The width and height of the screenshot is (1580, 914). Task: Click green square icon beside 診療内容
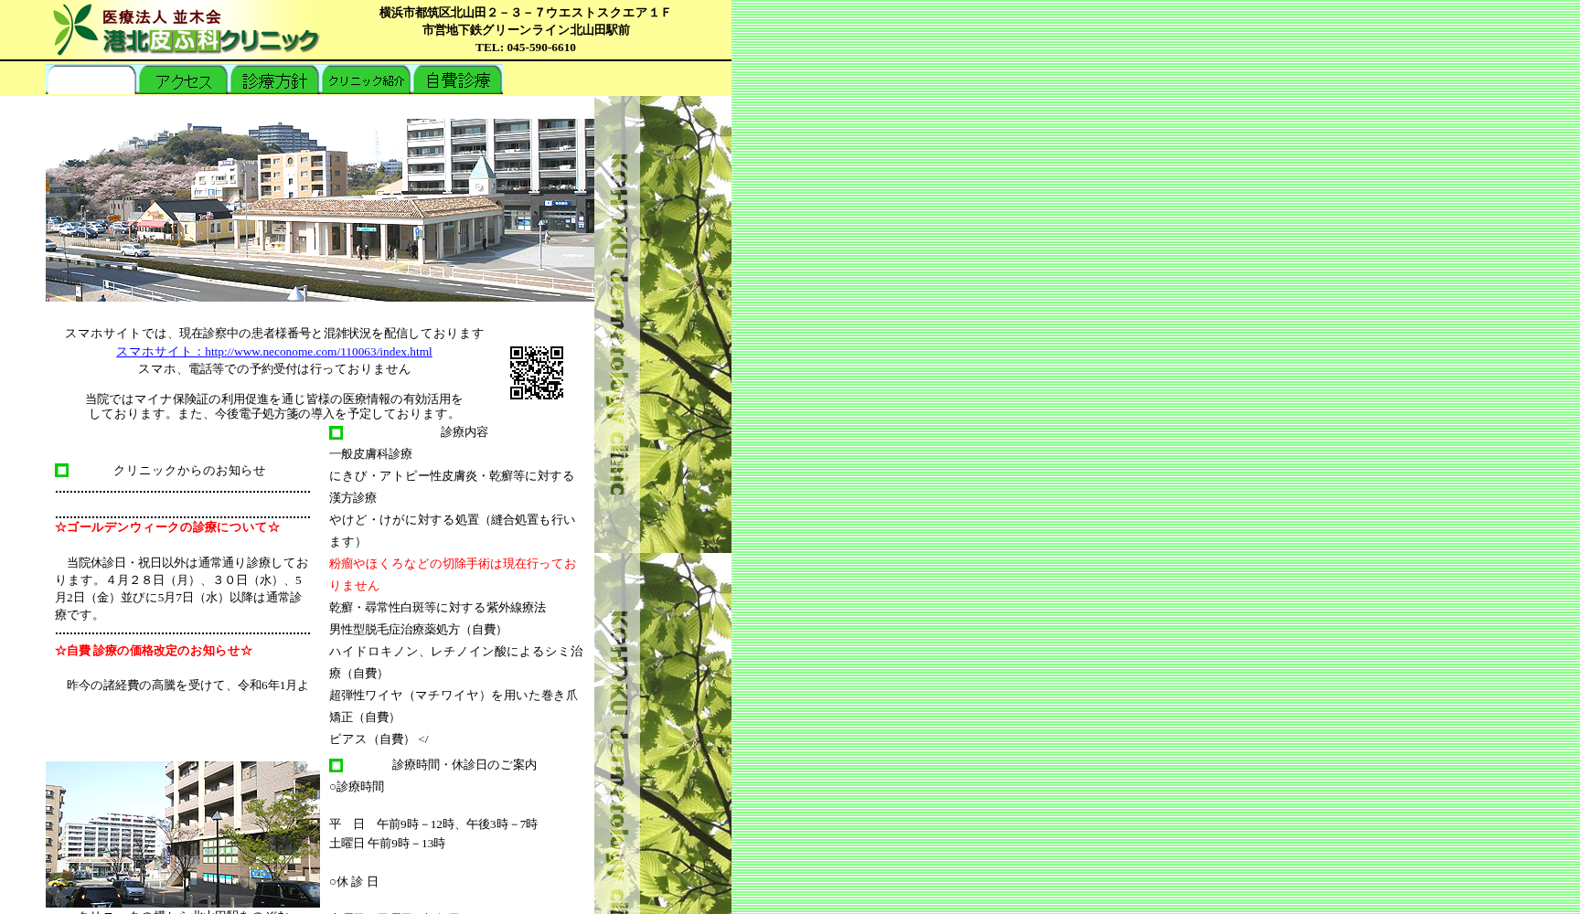(x=336, y=432)
